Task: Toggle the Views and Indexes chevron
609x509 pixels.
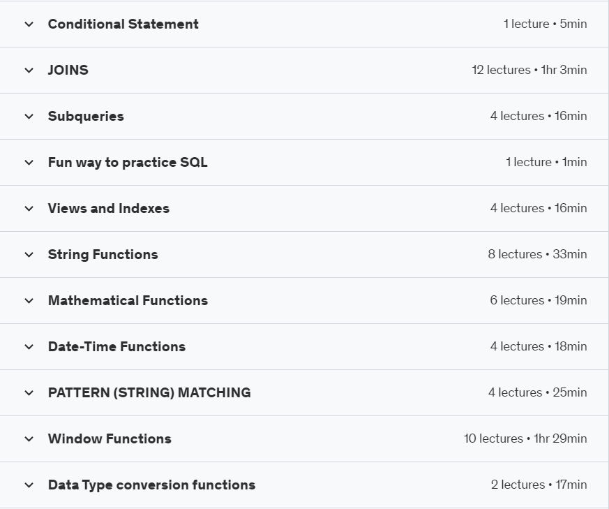Action: 29,209
